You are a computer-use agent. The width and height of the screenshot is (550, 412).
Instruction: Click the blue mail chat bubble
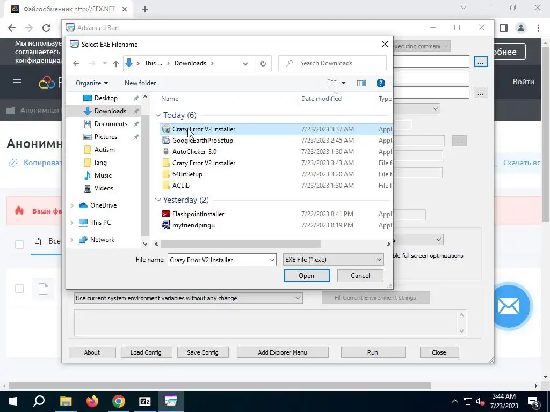(x=510, y=306)
